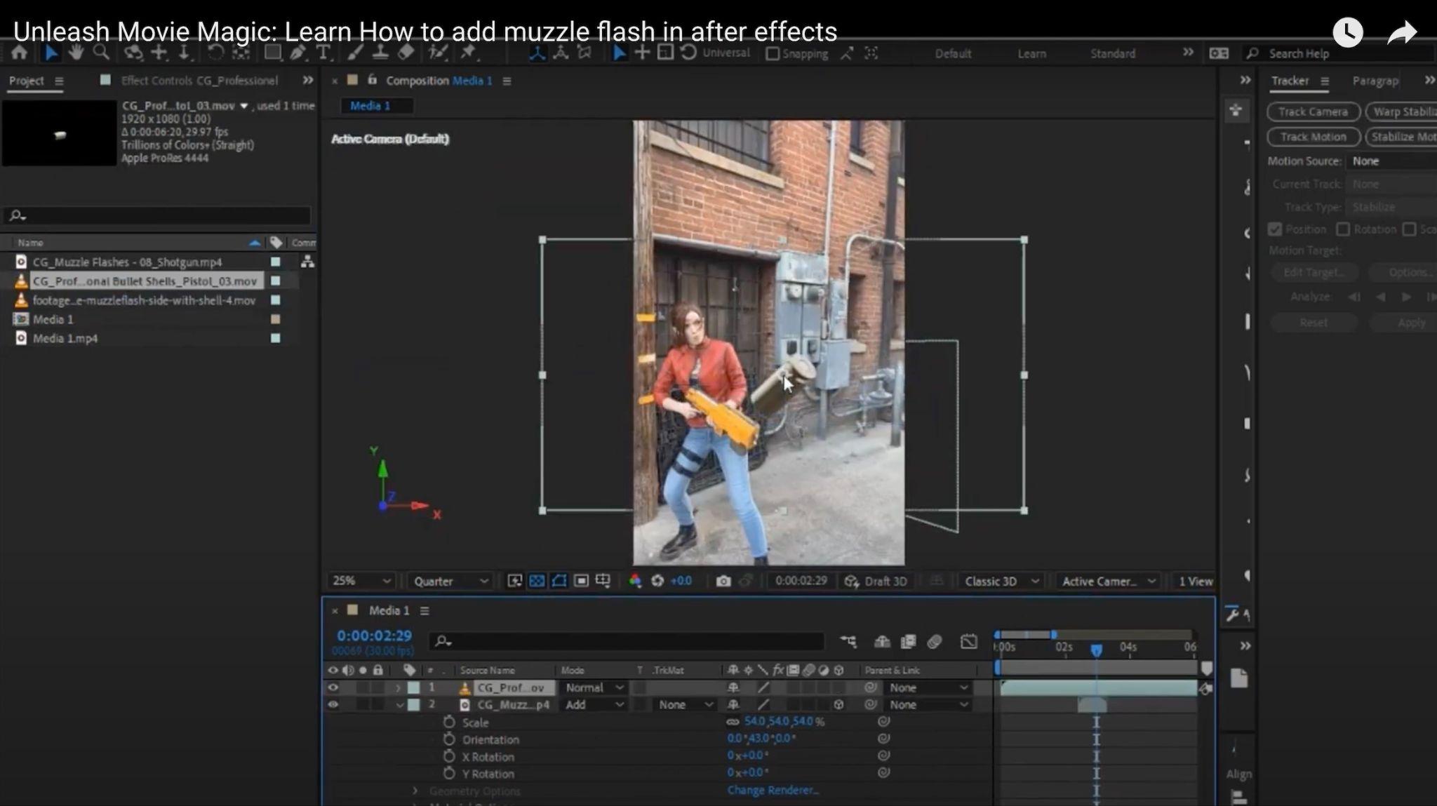Open the 25% magnification dropdown
Viewport: 1437px width, 806px height.
click(361, 581)
